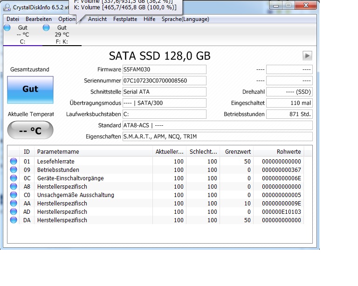Image resolution: width=358 pixels, height=286 pixels.
Task: Close the CrystalDiskInfo window
Action: [x=305, y=6]
